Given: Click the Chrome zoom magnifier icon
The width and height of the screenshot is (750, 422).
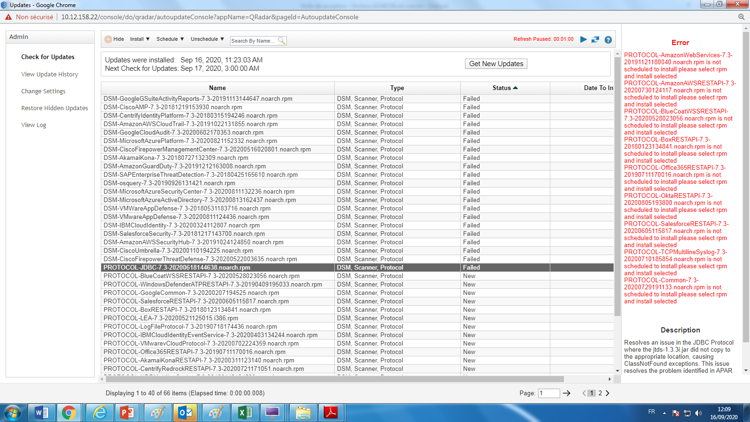Looking at the screenshot, I should pyautogui.click(x=741, y=17).
